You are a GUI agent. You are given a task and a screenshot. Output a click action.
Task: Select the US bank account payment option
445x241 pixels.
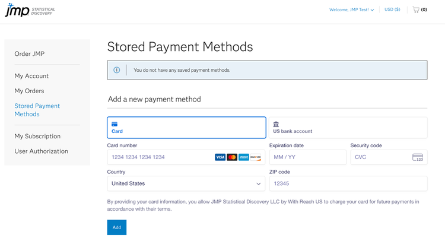point(348,128)
